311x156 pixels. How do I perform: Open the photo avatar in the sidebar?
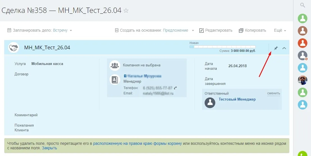click(x=302, y=80)
